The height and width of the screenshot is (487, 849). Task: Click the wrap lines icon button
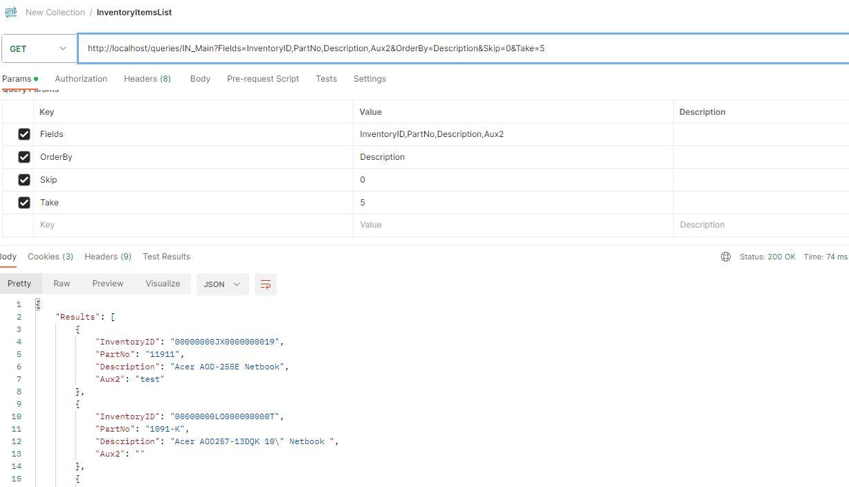tap(266, 284)
